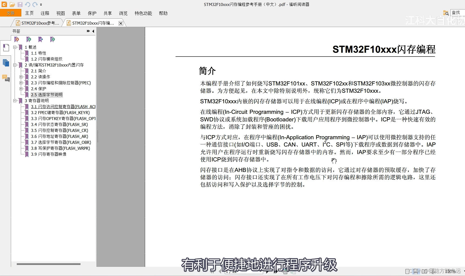Go to bookmark 2.2 读操作
Screen dimensions: 465x276
click(41, 77)
